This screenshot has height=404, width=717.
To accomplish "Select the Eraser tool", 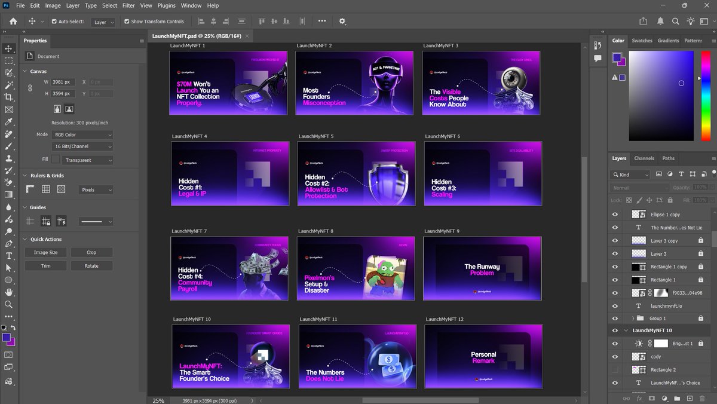I will pos(8,183).
